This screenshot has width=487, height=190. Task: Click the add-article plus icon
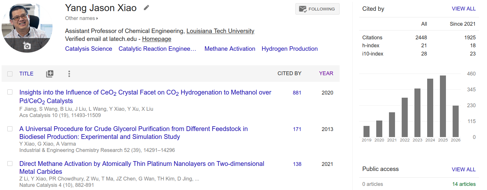[50, 74]
